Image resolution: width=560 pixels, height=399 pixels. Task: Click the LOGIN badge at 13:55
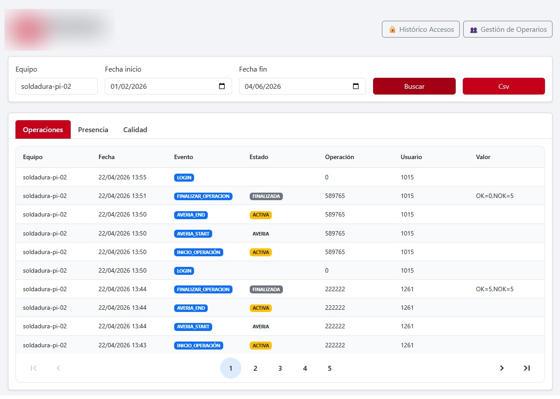(x=184, y=177)
